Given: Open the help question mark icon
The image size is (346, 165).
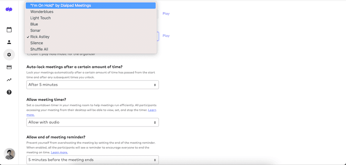Looking at the screenshot, I should click(x=9, y=92).
